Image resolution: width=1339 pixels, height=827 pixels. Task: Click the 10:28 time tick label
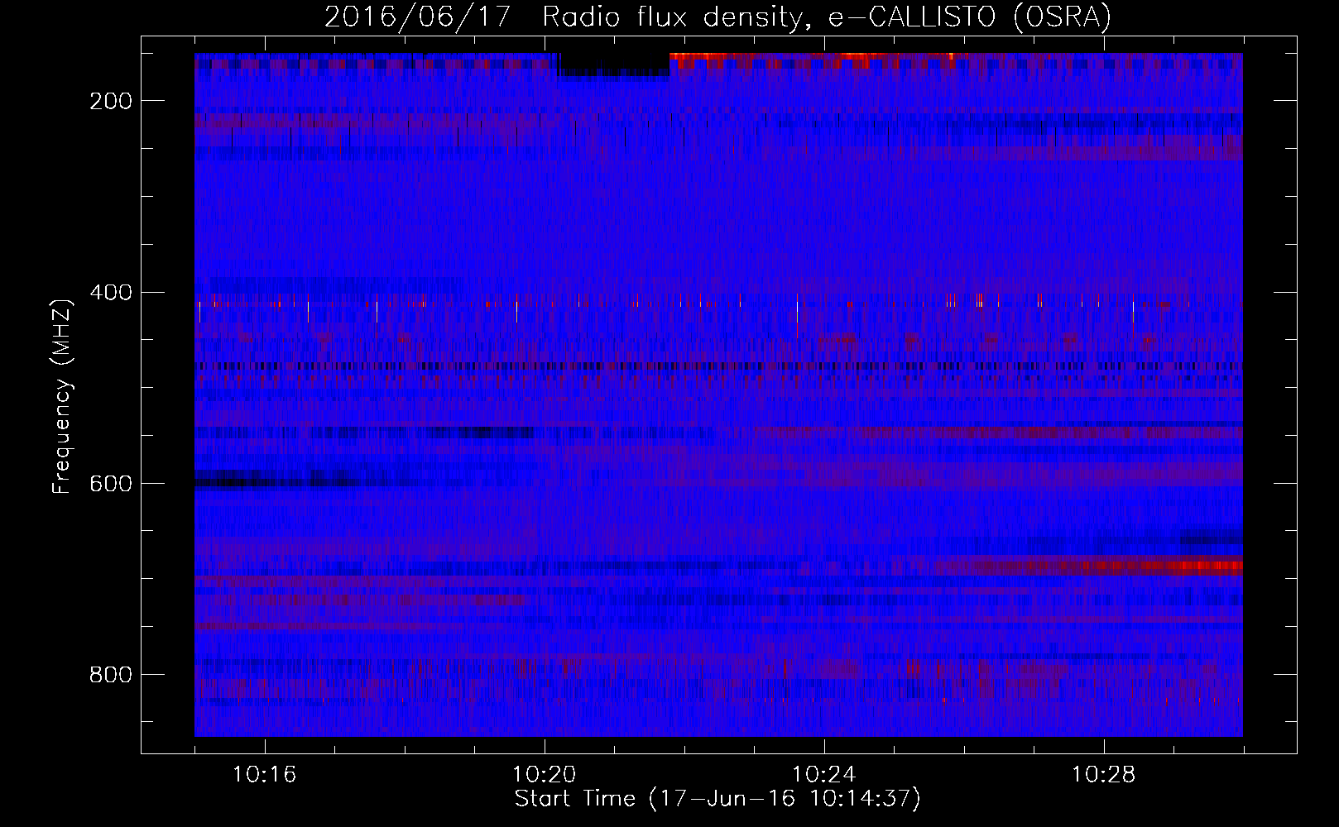[1103, 775]
